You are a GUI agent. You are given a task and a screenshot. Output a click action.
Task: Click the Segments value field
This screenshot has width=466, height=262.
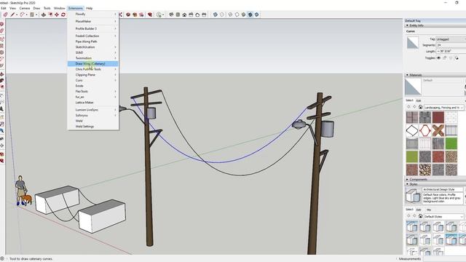(x=451, y=45)
